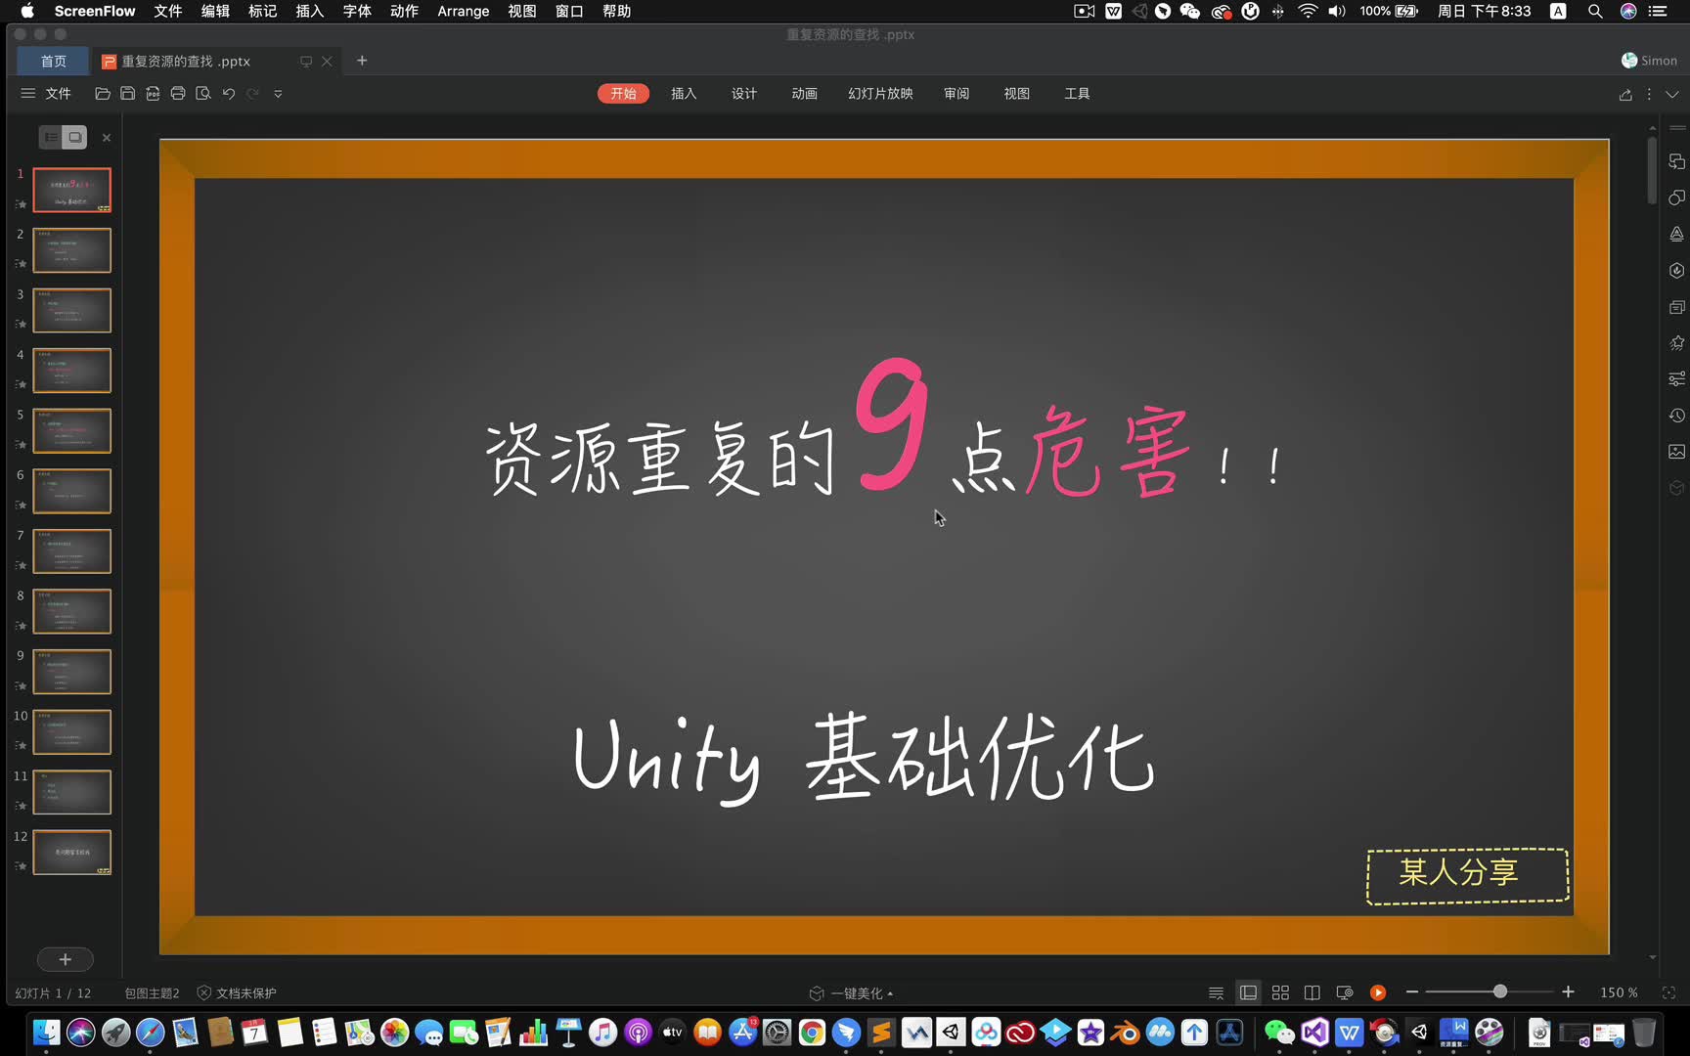Viewport: 1690px width, 1056px height.
Task: Switch to slide sorter view
Action: coord(1280,992)
